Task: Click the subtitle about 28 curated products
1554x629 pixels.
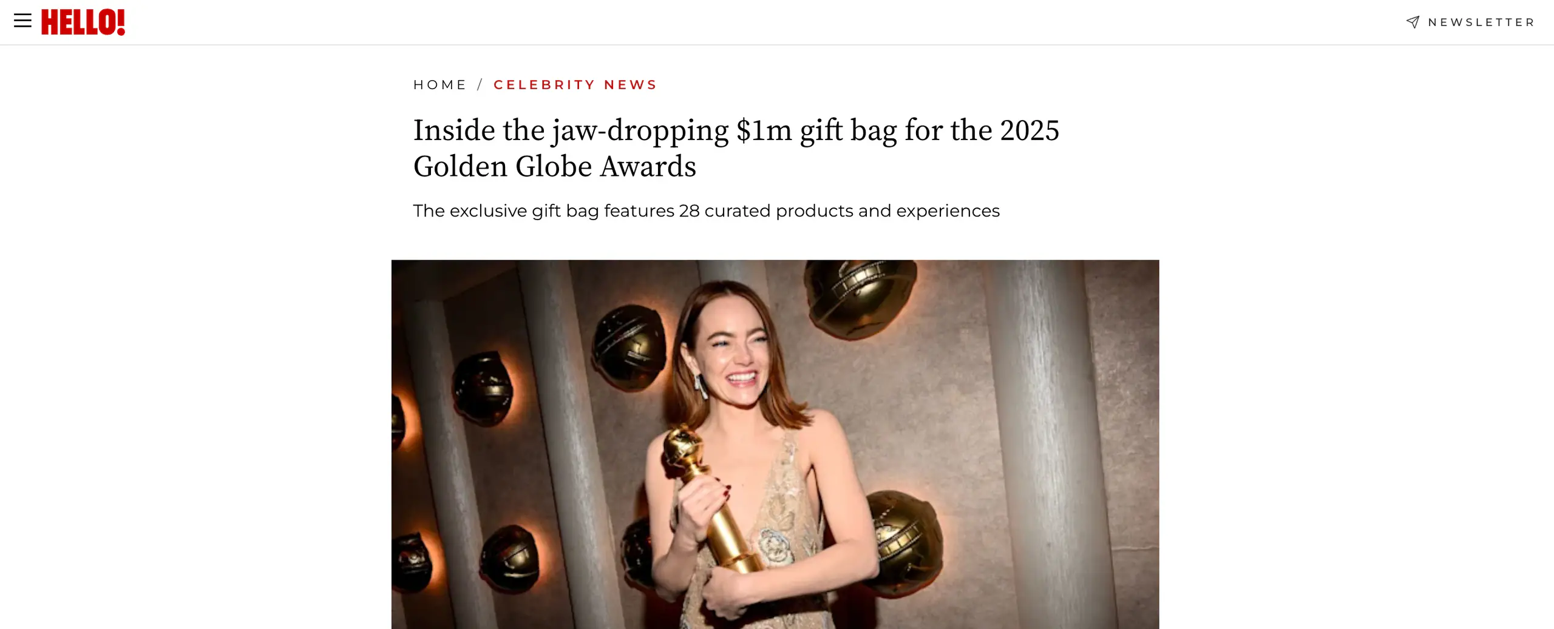Action: coord(706,211)
